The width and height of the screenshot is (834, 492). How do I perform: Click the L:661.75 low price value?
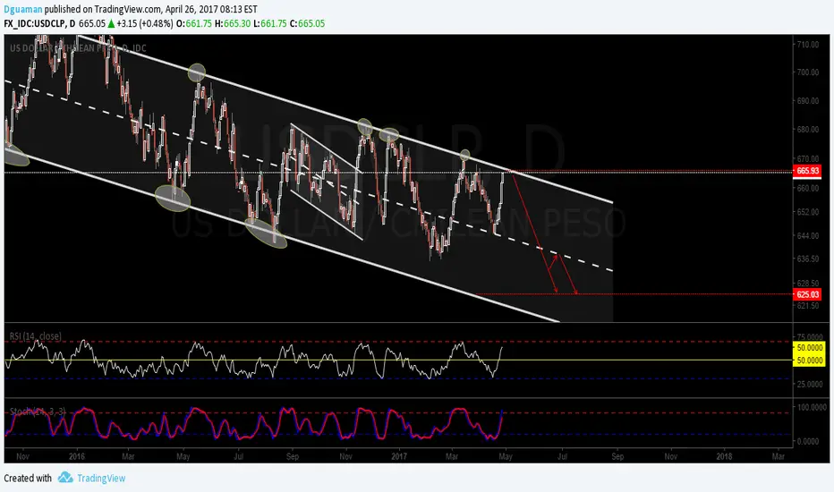269,23
